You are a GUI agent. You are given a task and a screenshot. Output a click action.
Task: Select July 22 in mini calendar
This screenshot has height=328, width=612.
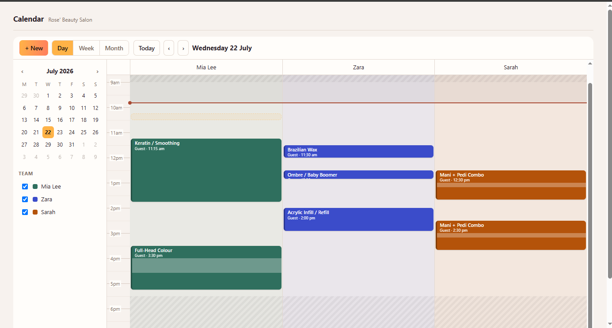click(x=48, y=132)
